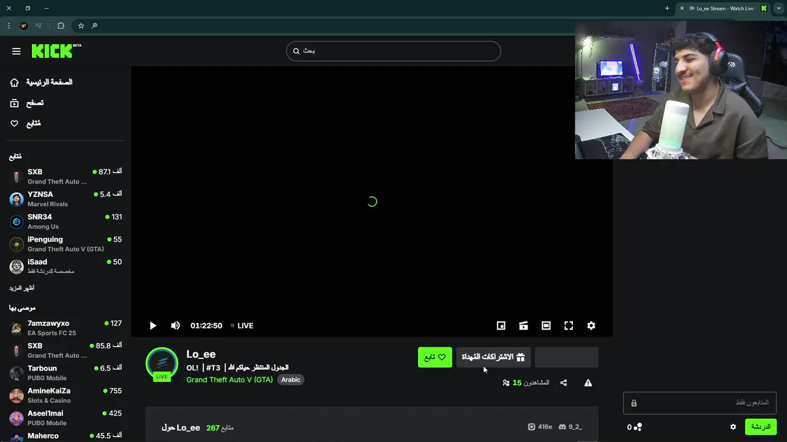787x442 pixels.
Task: Toggle theater mode in the player
Action: tap(546, 326)
